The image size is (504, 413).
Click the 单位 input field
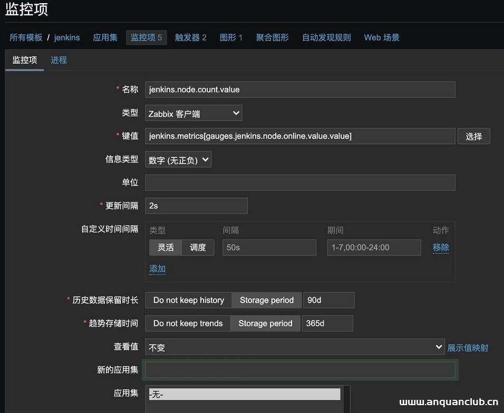301,182
